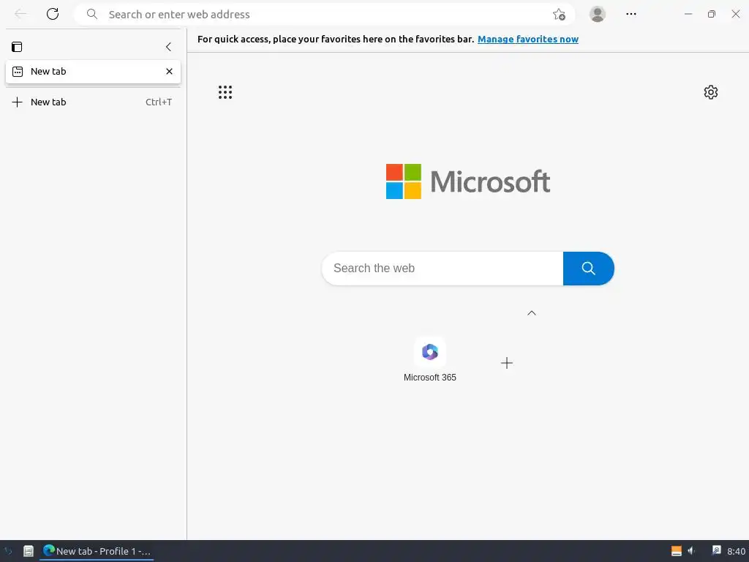This screenshot has height=562, width=749.
Task: Collapse quick links with the up chevron
Action: (x=531, y=313)
